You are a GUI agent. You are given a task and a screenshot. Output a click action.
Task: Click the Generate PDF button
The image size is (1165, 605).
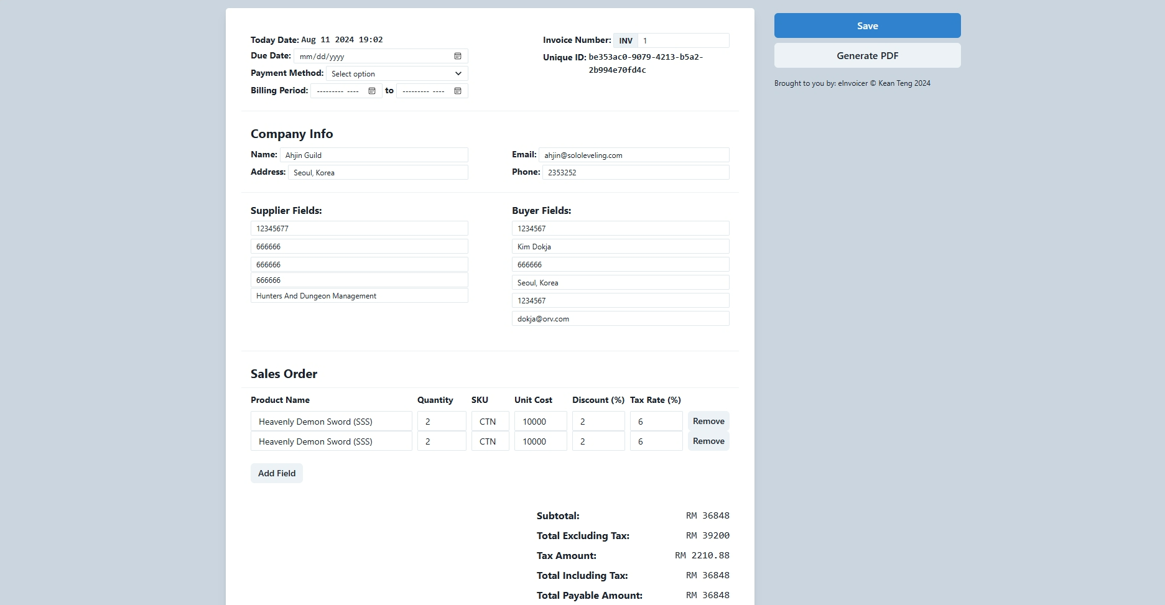867,55
